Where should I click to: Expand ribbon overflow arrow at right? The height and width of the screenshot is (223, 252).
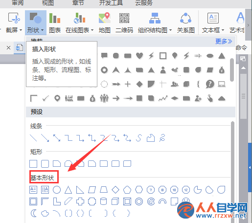(248, 25)
